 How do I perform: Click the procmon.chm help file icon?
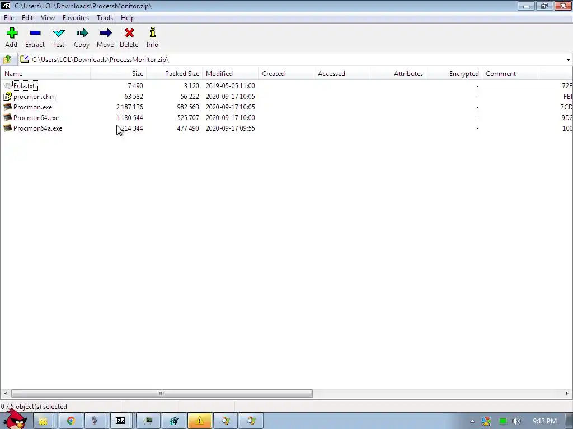coord(8,96)
